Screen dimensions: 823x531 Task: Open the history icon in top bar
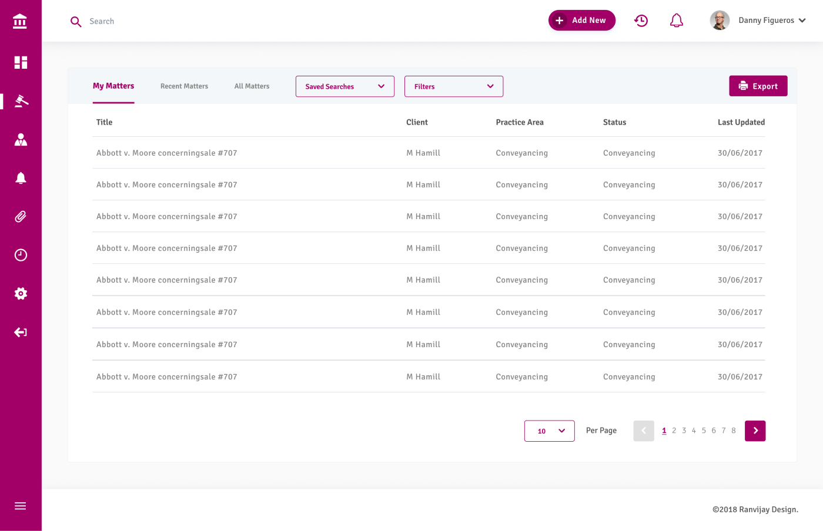pyautogui.click(x=641, y=21)
